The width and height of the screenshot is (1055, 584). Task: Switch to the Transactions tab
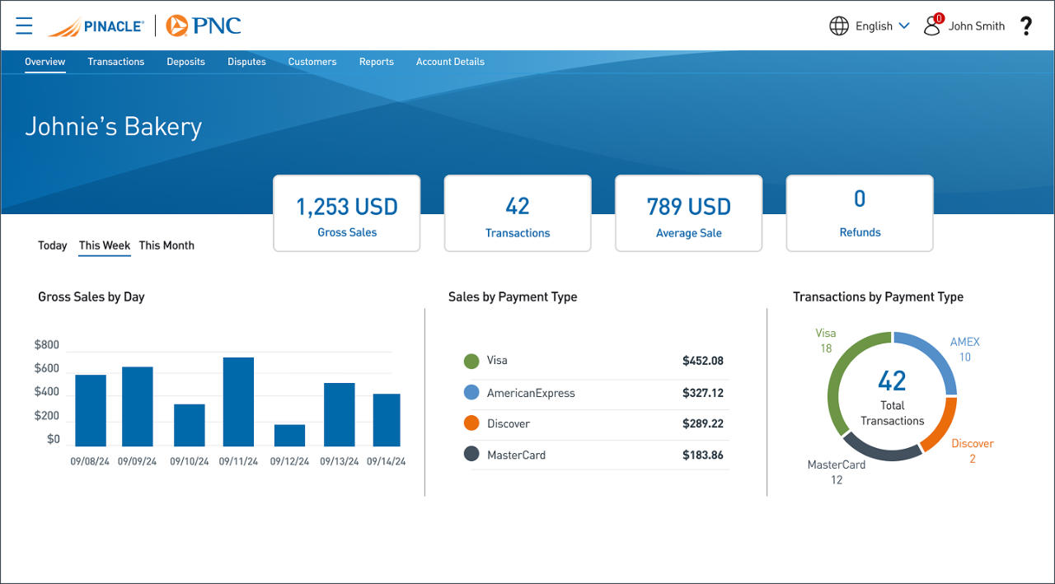[x=116, y=62]
